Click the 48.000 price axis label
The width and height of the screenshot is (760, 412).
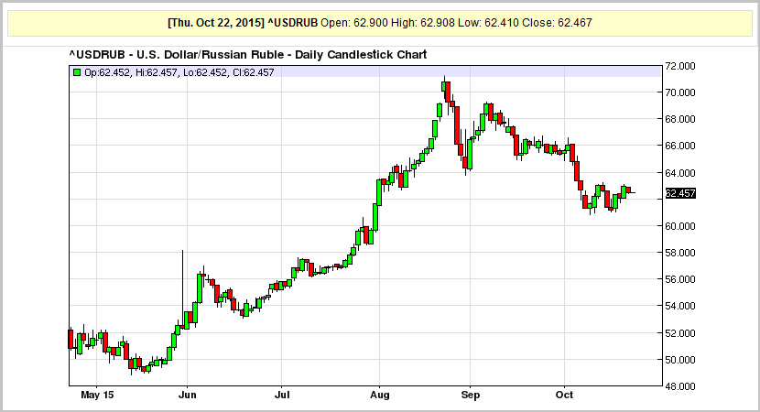click(680, 386)
